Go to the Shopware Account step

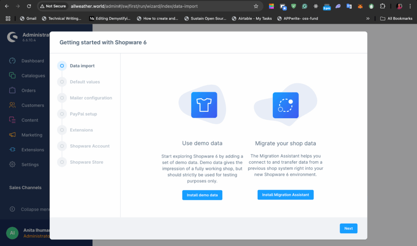[x=83, y=146]
